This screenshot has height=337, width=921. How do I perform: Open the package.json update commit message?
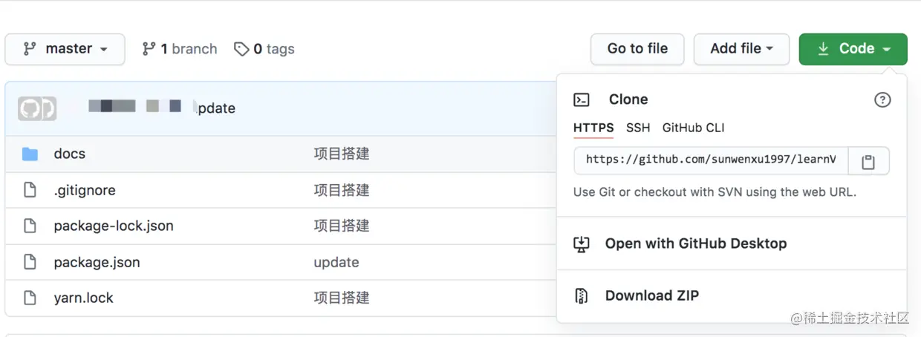point(336,262)
